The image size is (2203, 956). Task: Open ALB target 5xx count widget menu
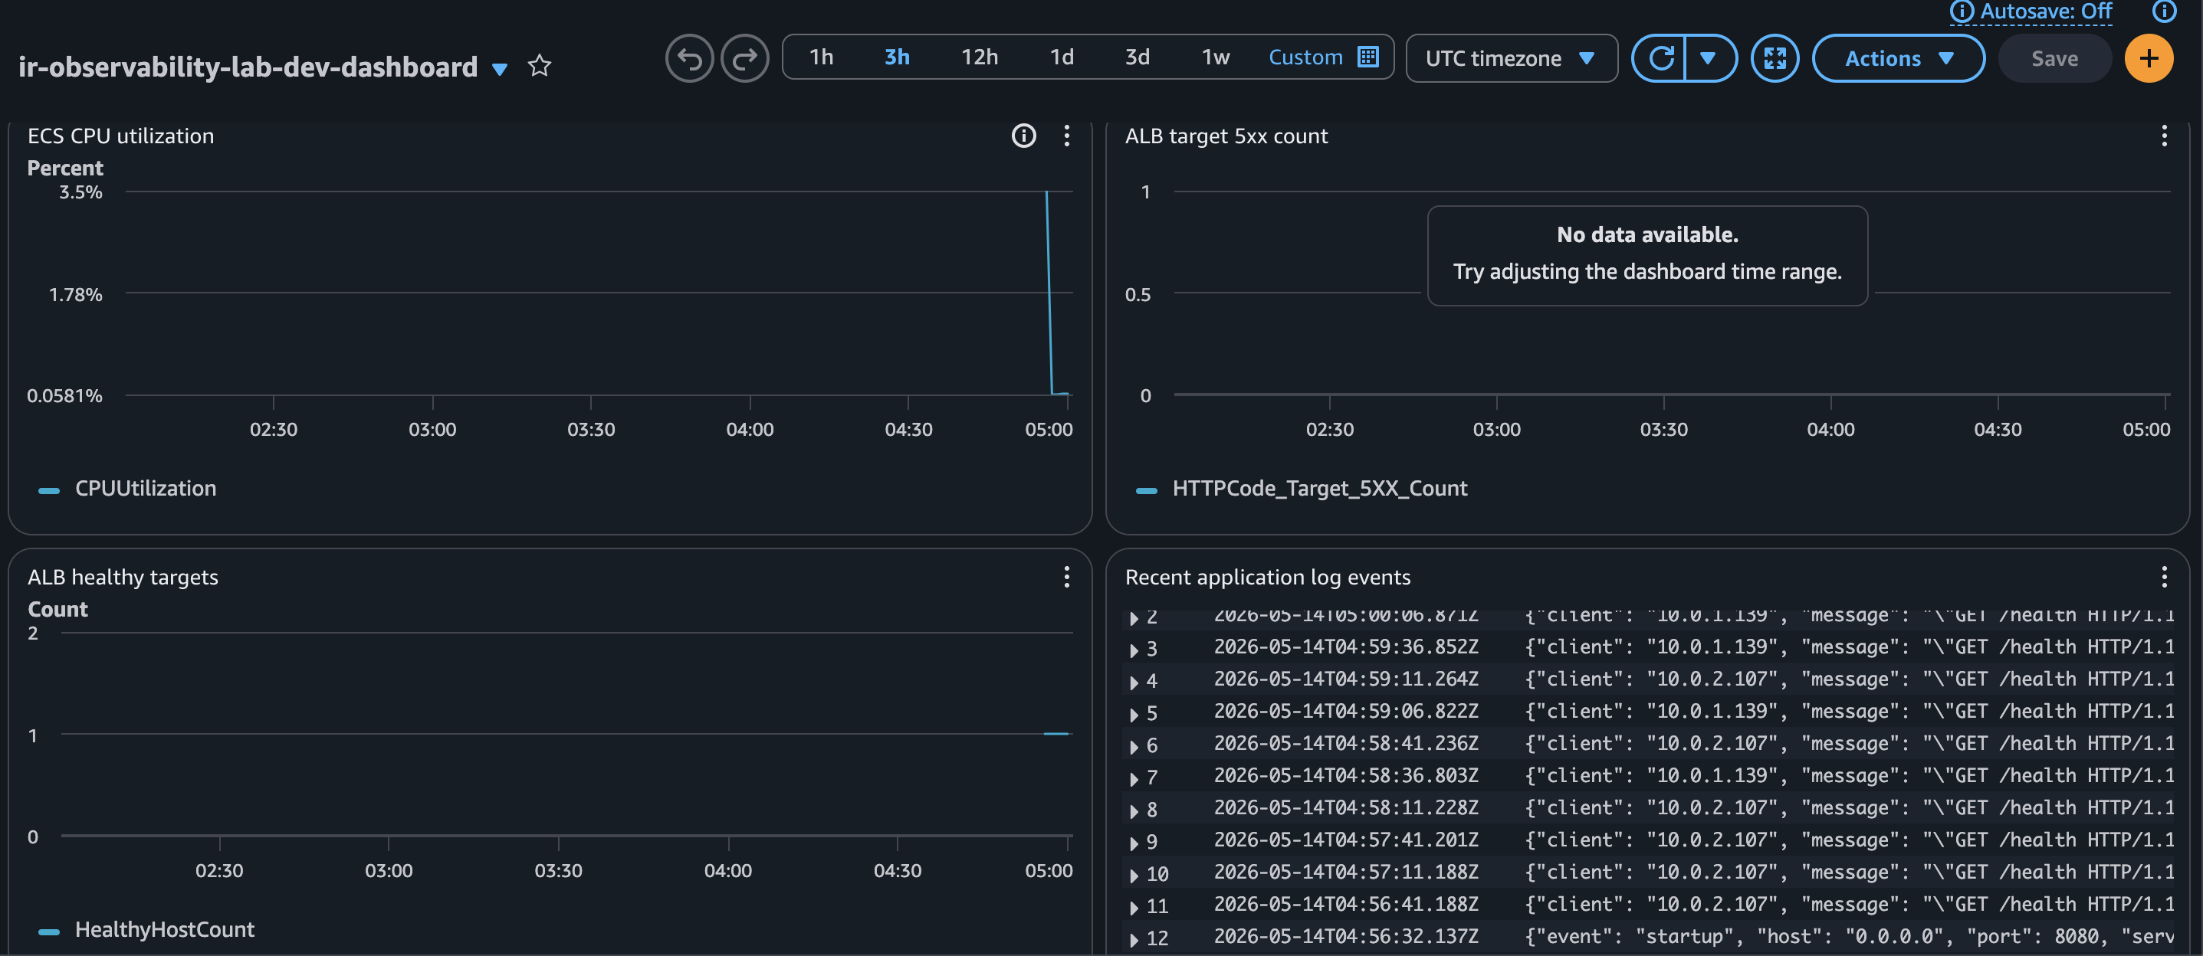[x=2164, y=136]
